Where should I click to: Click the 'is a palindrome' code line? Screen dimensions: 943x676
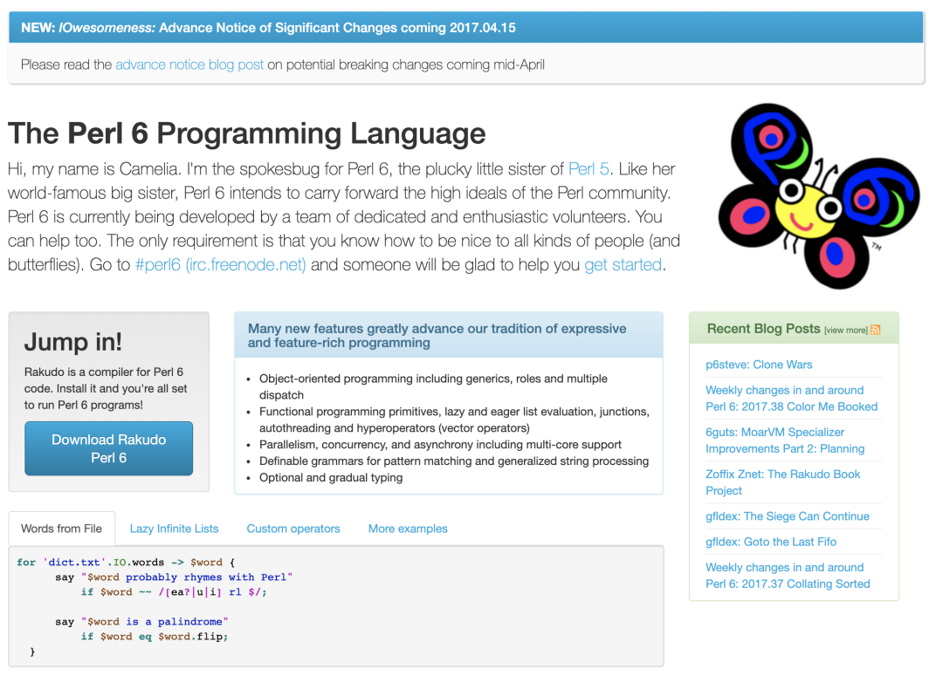point(142,622)
